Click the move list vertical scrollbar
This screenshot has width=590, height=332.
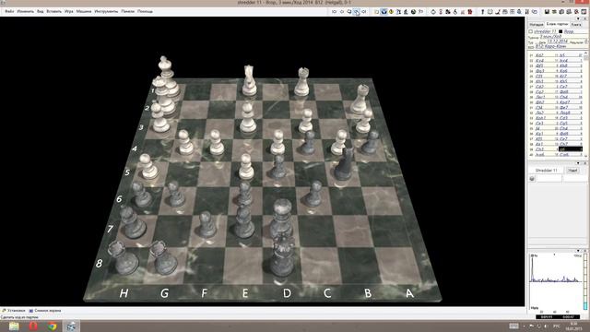tap(586, 103)
